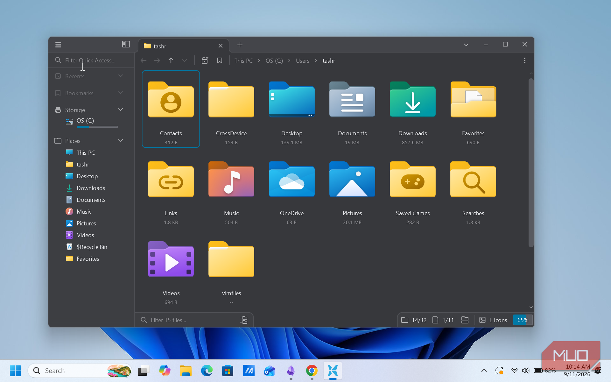Go forward with the right arrow
The image size is (611, 382).
(157, 60)
